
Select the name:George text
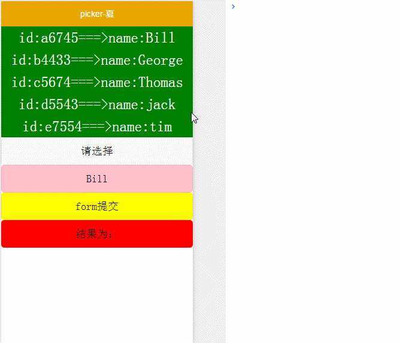tap(142, 61)
